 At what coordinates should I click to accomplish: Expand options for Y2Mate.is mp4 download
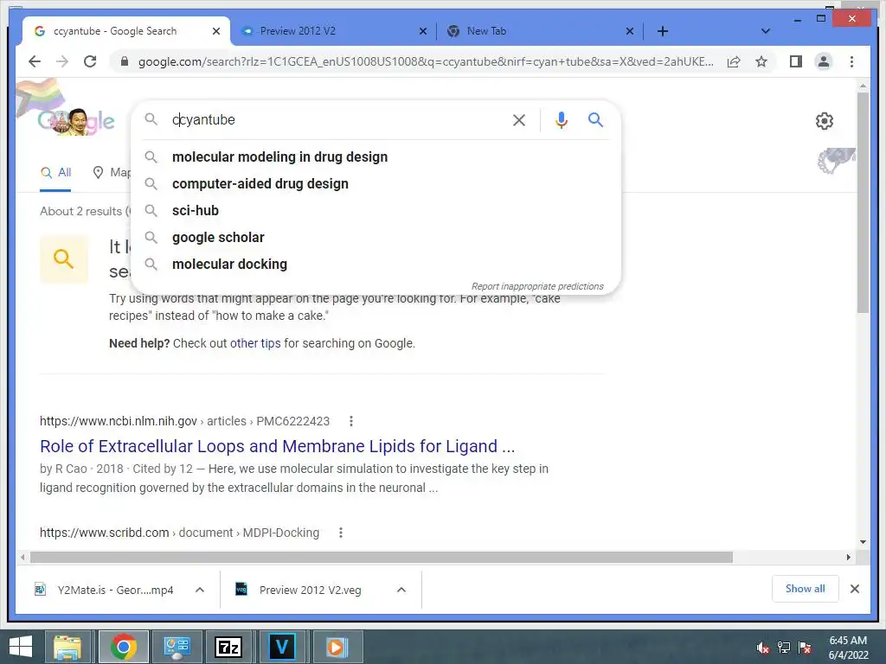[x=200, y=590]
